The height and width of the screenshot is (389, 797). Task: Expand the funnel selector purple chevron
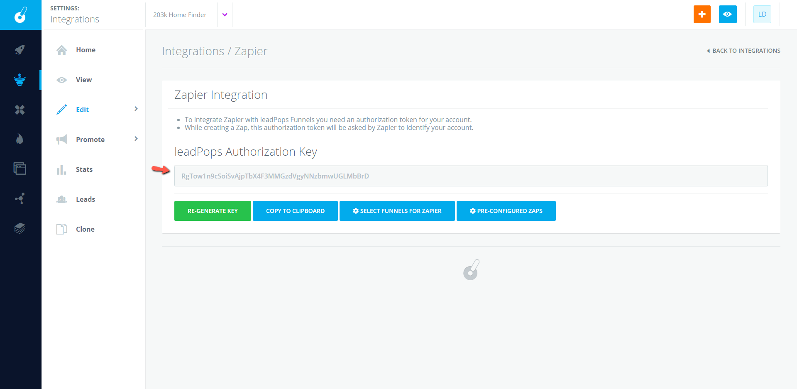pos(225,15)
